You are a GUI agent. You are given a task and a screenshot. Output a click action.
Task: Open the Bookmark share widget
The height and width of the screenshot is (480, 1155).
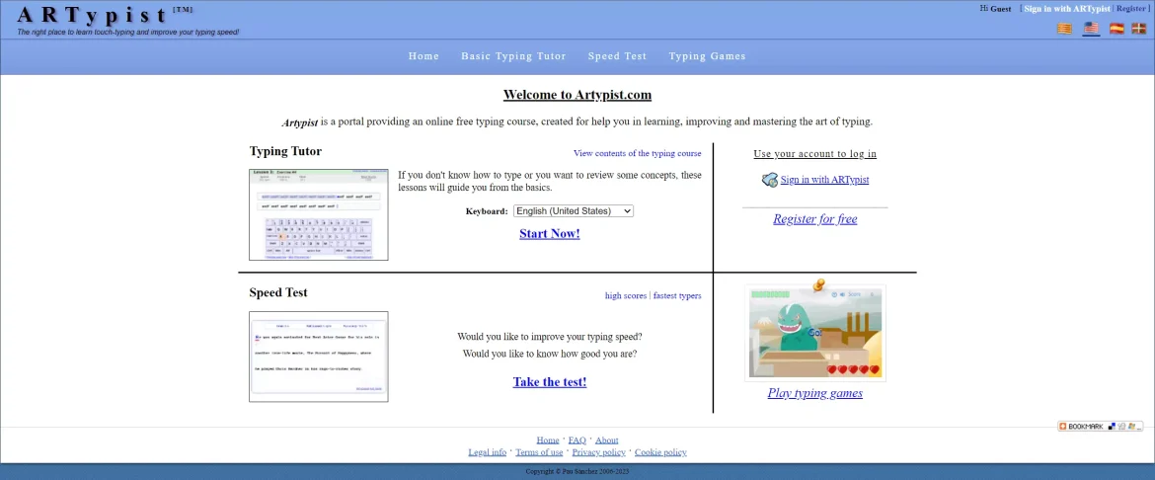[1101, 427]
